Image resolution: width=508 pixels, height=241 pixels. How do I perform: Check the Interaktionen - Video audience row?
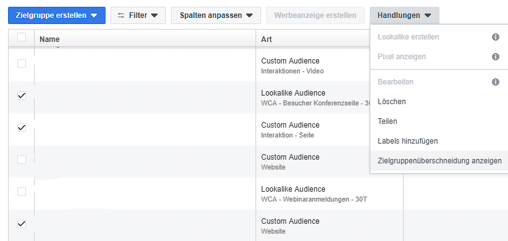pos(22,63)
